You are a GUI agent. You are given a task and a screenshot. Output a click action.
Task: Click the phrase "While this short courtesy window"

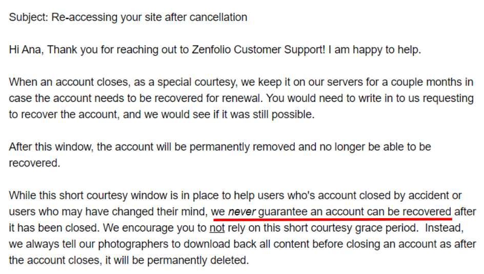93,196
